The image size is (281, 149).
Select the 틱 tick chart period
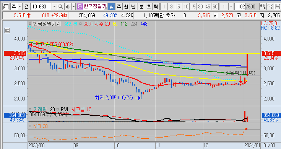click(x=156, y=7)
